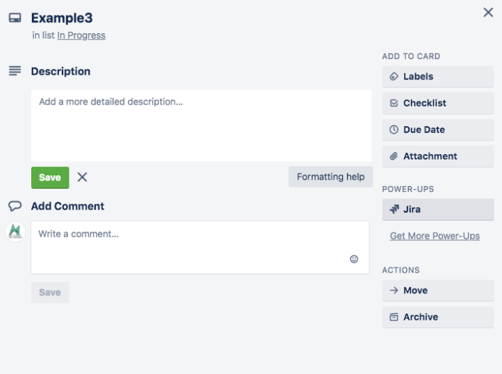This screenshot has height=374, width=502.
Task: Focus the detailed description text area
Action: point(201,125)
